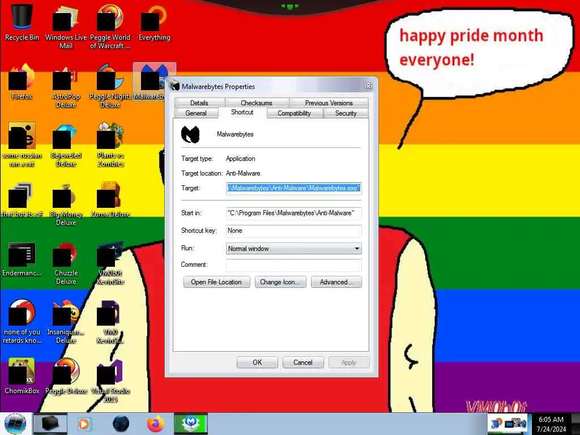Select the Chuzzle Deluxe desktop icon
580x435 pixels.
[x=66, y=263]
